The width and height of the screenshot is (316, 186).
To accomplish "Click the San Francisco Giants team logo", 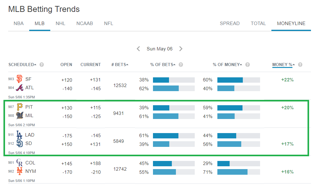I will (x=19, y=79).
